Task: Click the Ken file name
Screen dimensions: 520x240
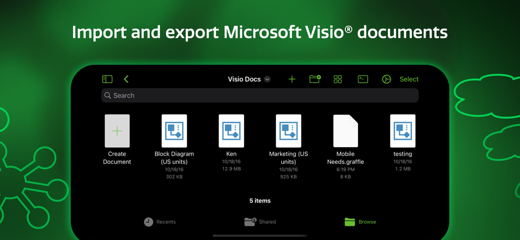Action: (x=231, y=154)
